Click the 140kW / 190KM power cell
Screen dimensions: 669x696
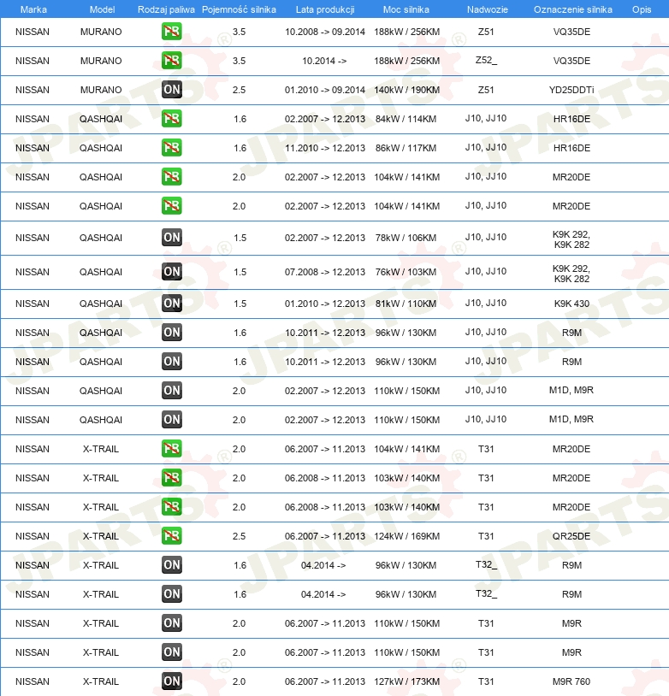point(406,90)
